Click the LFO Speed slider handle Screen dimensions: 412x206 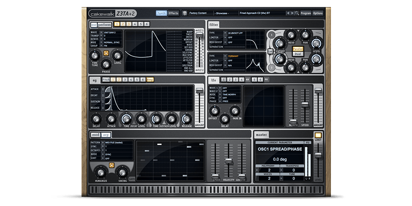305,104
